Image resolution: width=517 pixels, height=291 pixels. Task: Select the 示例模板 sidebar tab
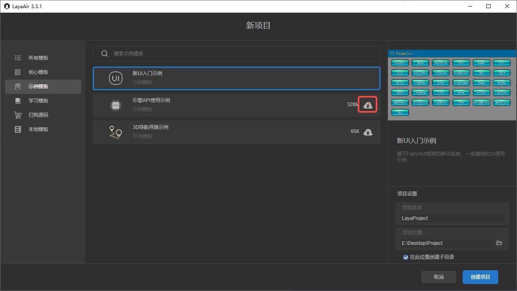43,87
